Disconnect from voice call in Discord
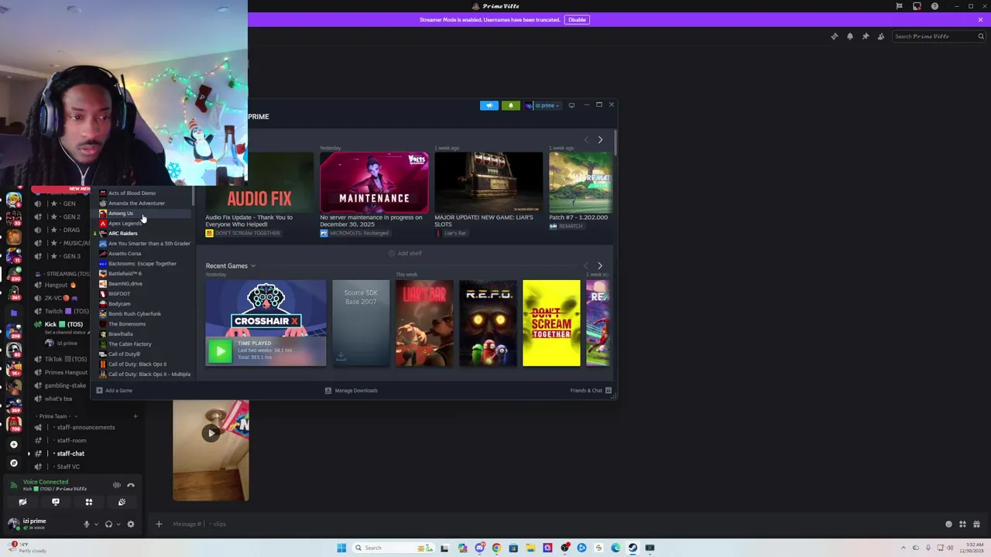 click(130, 485)
